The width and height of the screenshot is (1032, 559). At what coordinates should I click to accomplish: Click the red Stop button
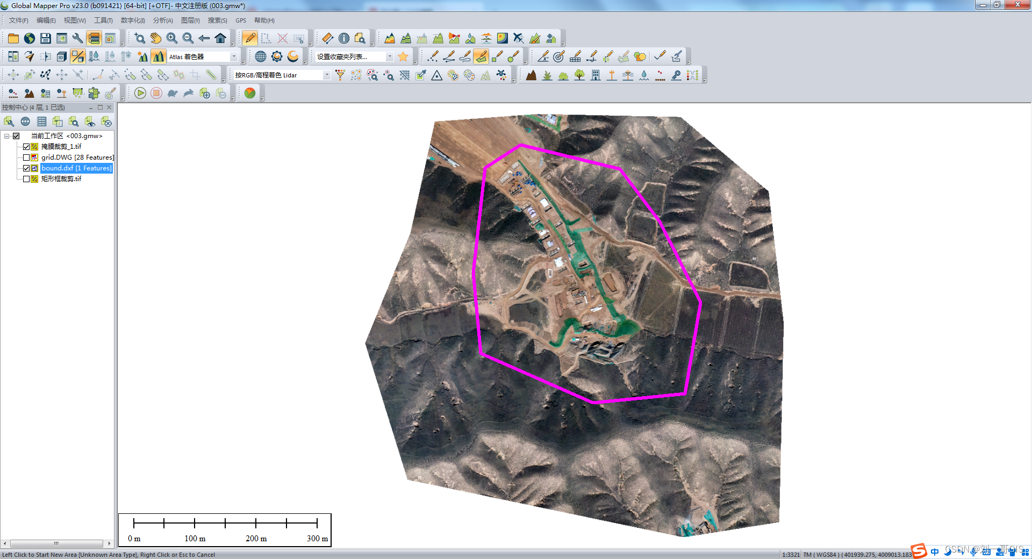(x=156, y=93)
